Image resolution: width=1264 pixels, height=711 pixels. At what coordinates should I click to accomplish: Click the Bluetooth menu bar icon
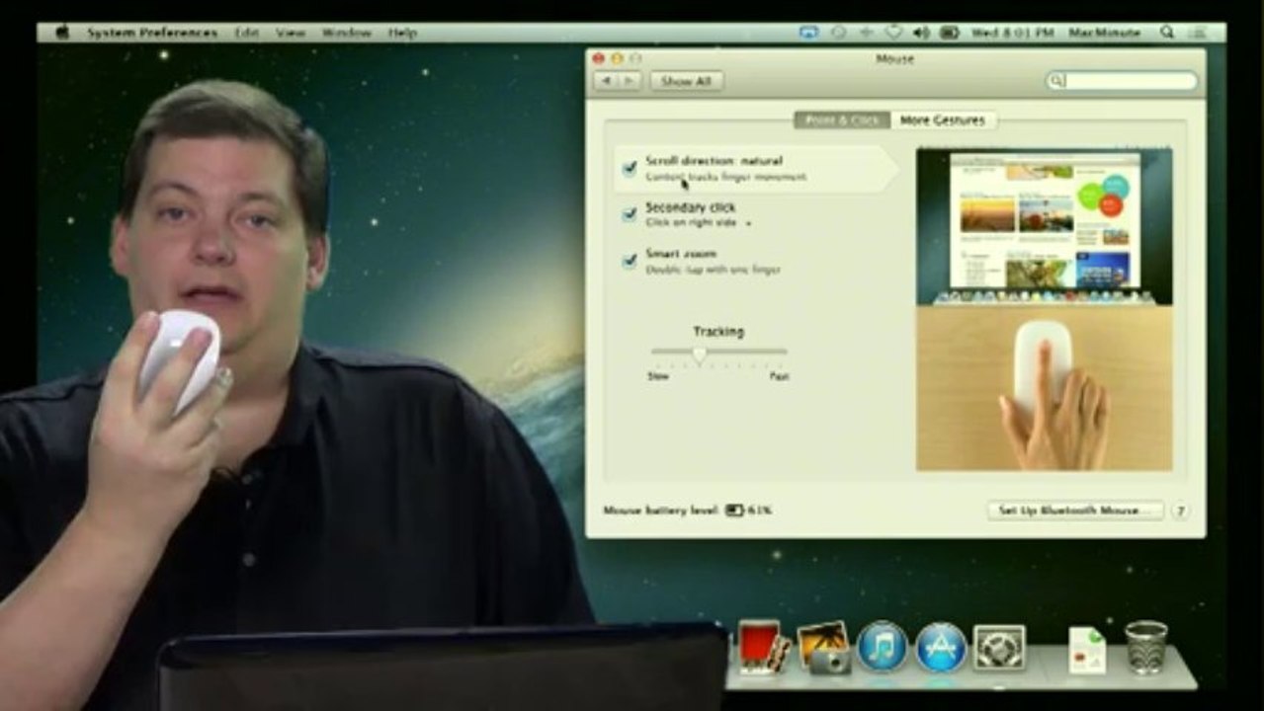[867, 33]
